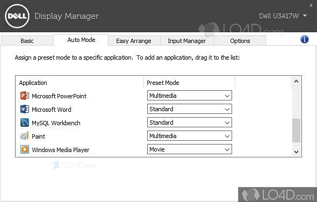Select the Windows Media Player row label

point(61,150)
